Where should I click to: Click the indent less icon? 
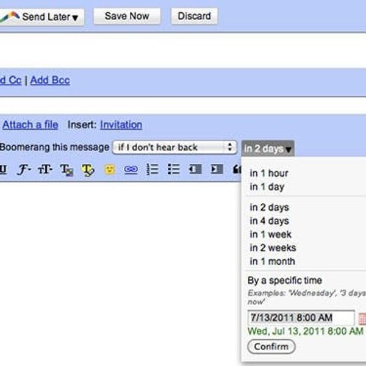[x=195, y=170]
